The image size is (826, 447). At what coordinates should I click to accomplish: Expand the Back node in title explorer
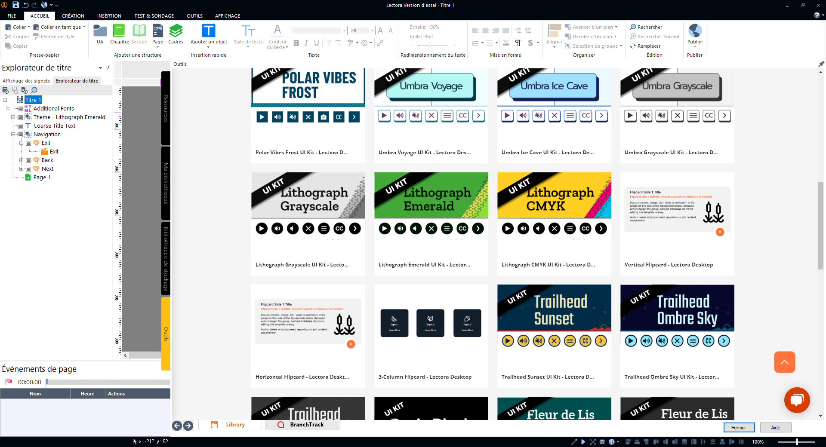[21, 160]
